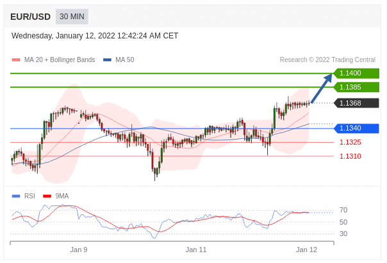The height and width of the screenshot is (263, 387).
Task: Click the blue MA 50 legend swatch
Action: [108, 60]
